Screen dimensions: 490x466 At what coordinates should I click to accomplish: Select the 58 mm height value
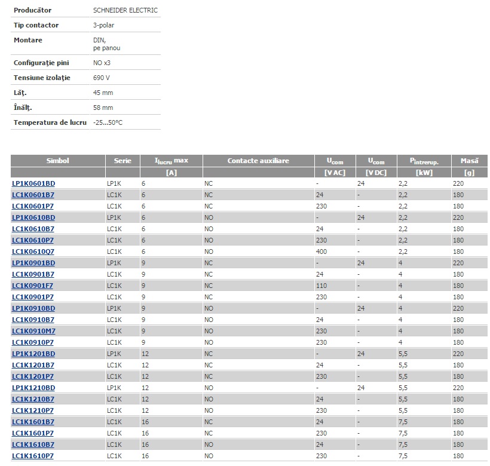[103, 108]
